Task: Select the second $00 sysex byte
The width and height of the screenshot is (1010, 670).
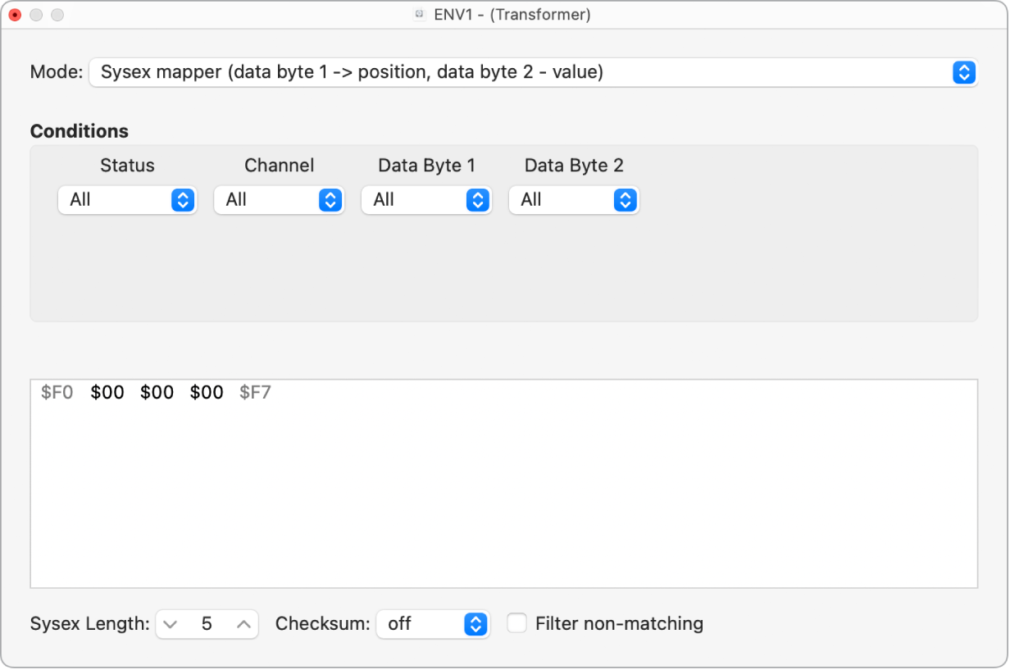Action: click(x=157, y=393)
